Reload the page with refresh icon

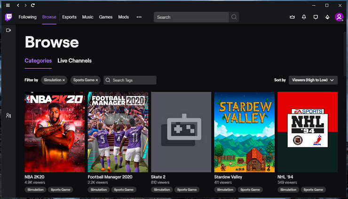tap(33, 5)
